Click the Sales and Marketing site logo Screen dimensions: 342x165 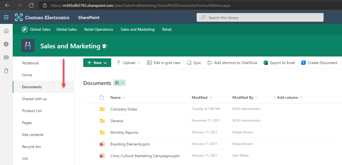click(28, 46)
